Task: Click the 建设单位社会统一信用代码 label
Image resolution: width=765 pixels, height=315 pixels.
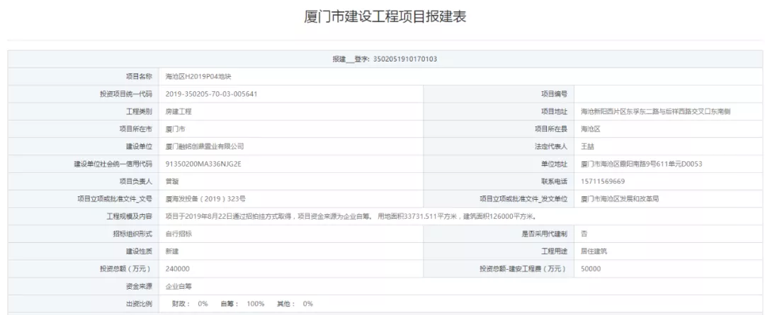Action: [113, 164]
